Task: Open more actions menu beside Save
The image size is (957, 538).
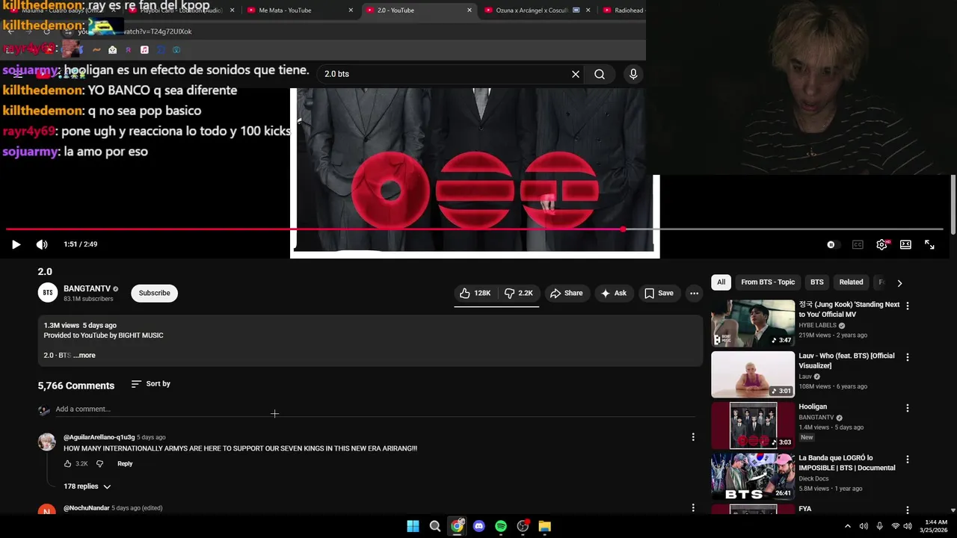Action: tap(694, 293)
